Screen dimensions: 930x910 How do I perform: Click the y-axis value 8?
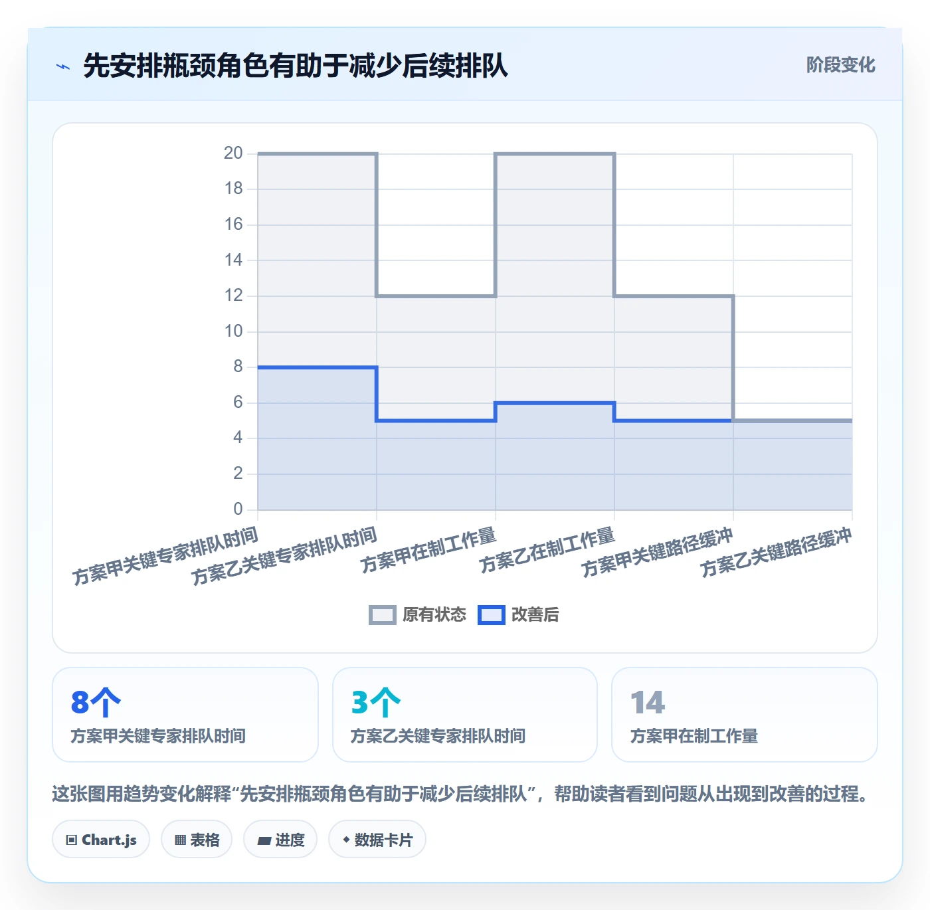pos(238,367)
